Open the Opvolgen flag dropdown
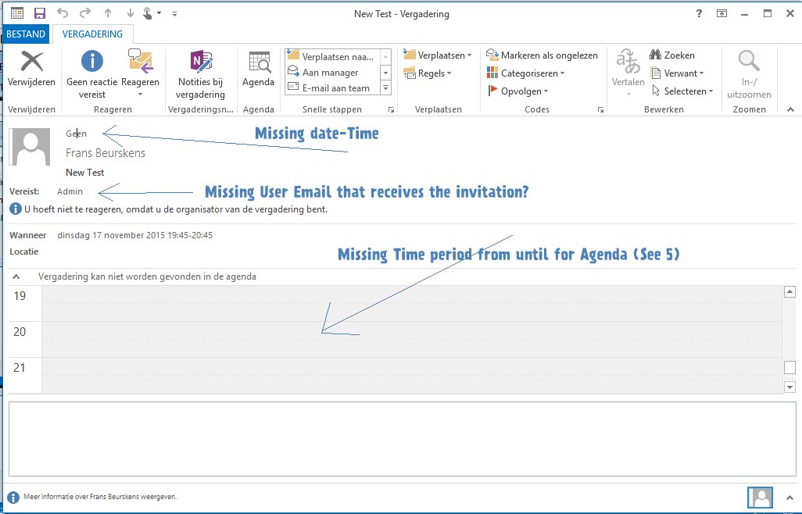802x514 pixels. pyautogui.click(x=517, y=91)
